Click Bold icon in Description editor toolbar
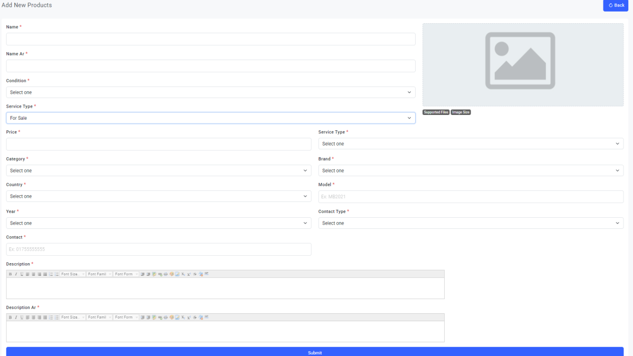The image size is (633, 356). click(x=10, y=274)
